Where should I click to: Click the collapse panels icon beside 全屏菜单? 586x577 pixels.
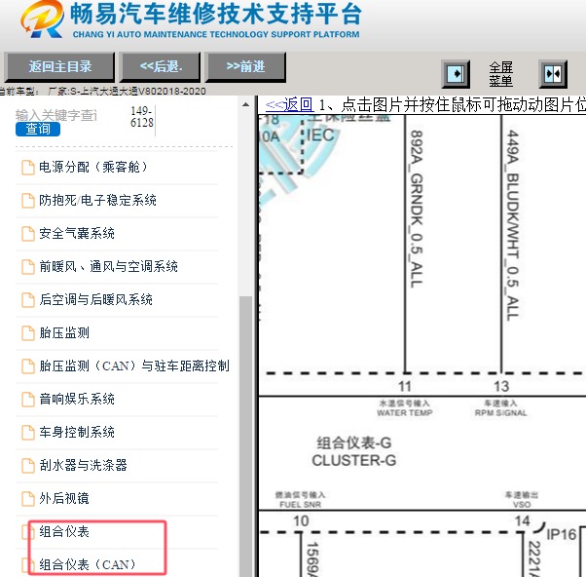[x=553, y=74]
